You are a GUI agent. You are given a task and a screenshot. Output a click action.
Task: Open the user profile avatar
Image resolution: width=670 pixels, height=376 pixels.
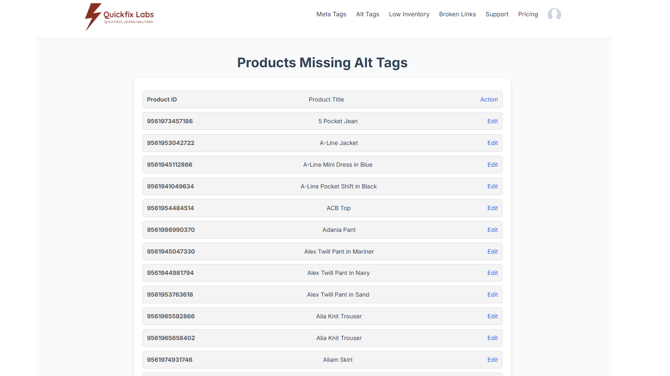click(x=554, y=14)
